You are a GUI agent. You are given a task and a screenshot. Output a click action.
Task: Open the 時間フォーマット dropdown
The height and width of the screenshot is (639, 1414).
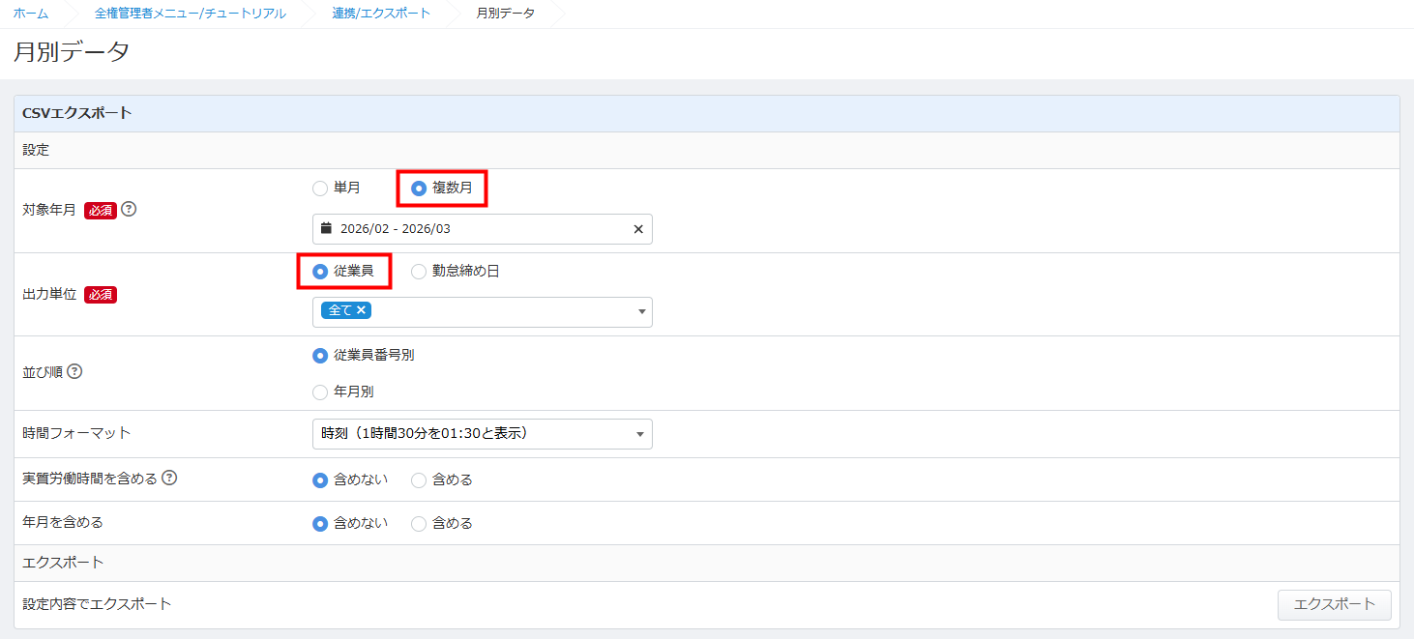[x=482, y=434]
